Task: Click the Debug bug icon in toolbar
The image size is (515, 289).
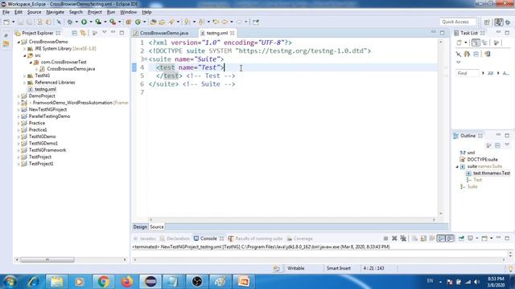Action: point(70,22)
